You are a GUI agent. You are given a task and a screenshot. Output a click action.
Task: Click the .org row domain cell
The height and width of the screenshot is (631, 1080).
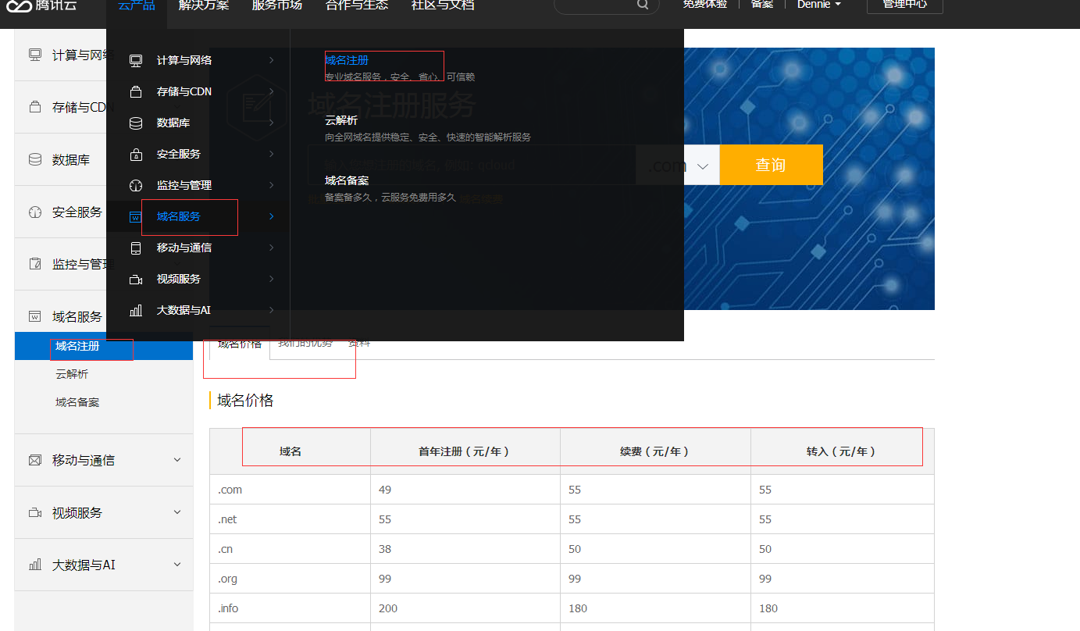pos(290,579)
